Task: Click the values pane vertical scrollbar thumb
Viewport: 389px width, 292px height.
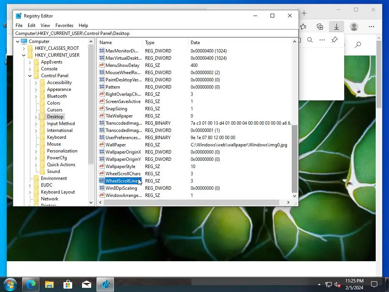Action: click(294, 159)
